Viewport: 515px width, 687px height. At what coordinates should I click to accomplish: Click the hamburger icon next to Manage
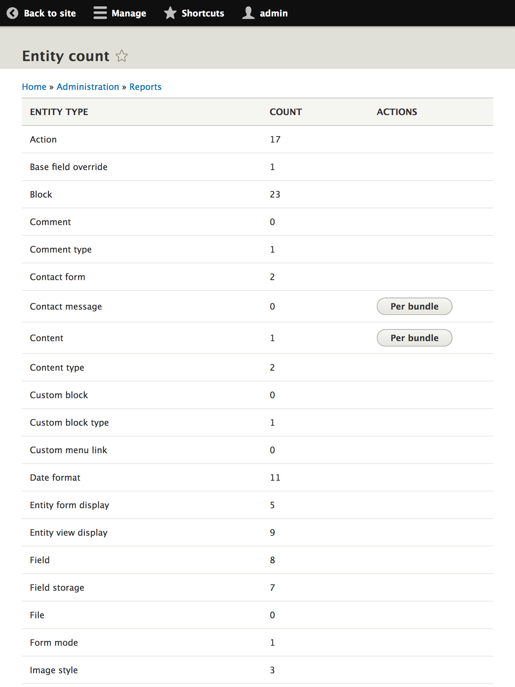[x=100, y=13]
